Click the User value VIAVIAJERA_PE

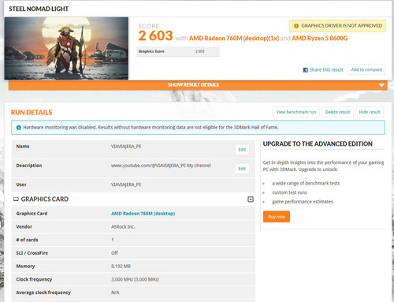[126, 185]
